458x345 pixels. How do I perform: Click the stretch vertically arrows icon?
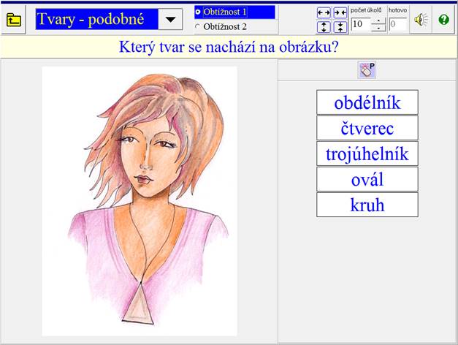pos(324,27)
